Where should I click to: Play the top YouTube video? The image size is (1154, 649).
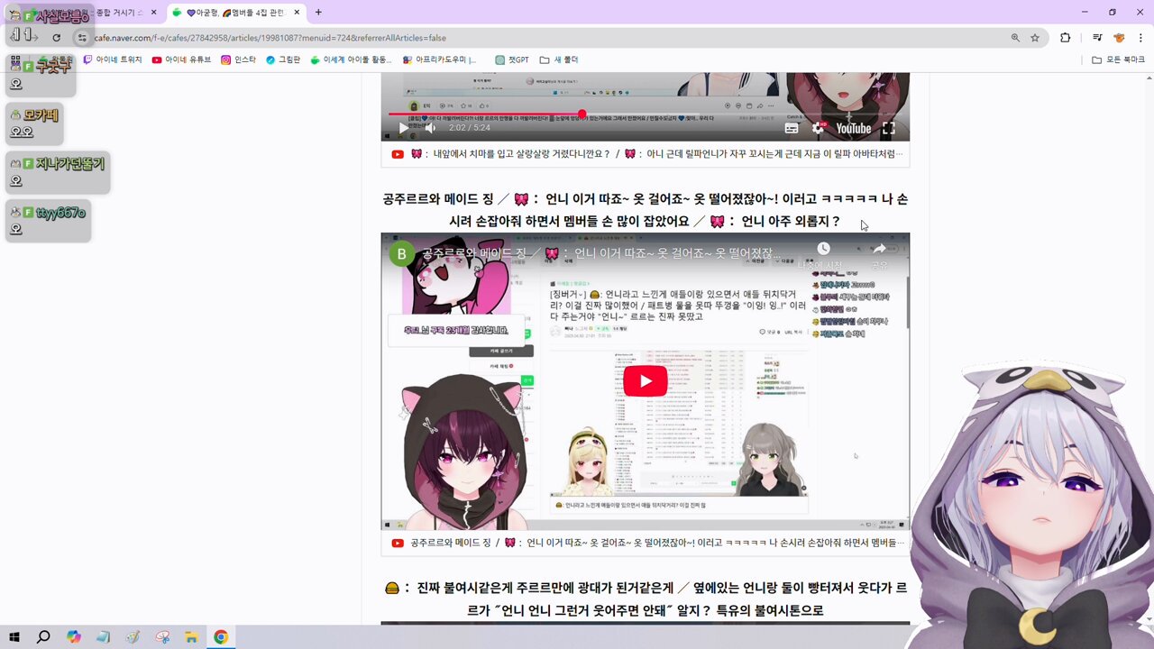(x=403, y=128)
